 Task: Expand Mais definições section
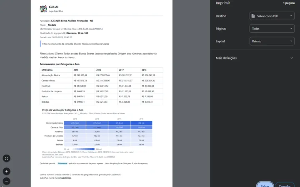point(255,58)
